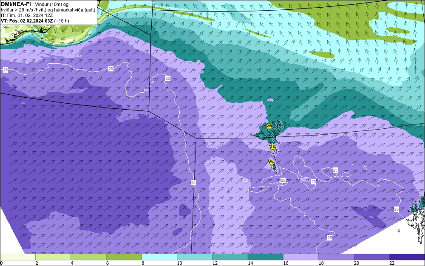Viewport: 425px width, 266px height.
Task: Click the legend tick label 12
Action: point(215,263)
